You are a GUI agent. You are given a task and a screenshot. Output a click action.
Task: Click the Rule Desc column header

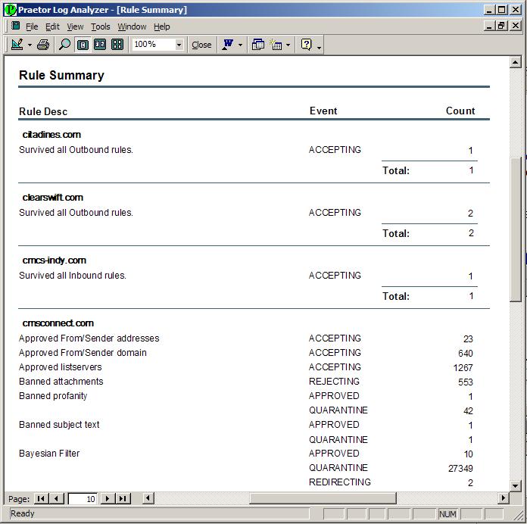click(x=43, y=111)
